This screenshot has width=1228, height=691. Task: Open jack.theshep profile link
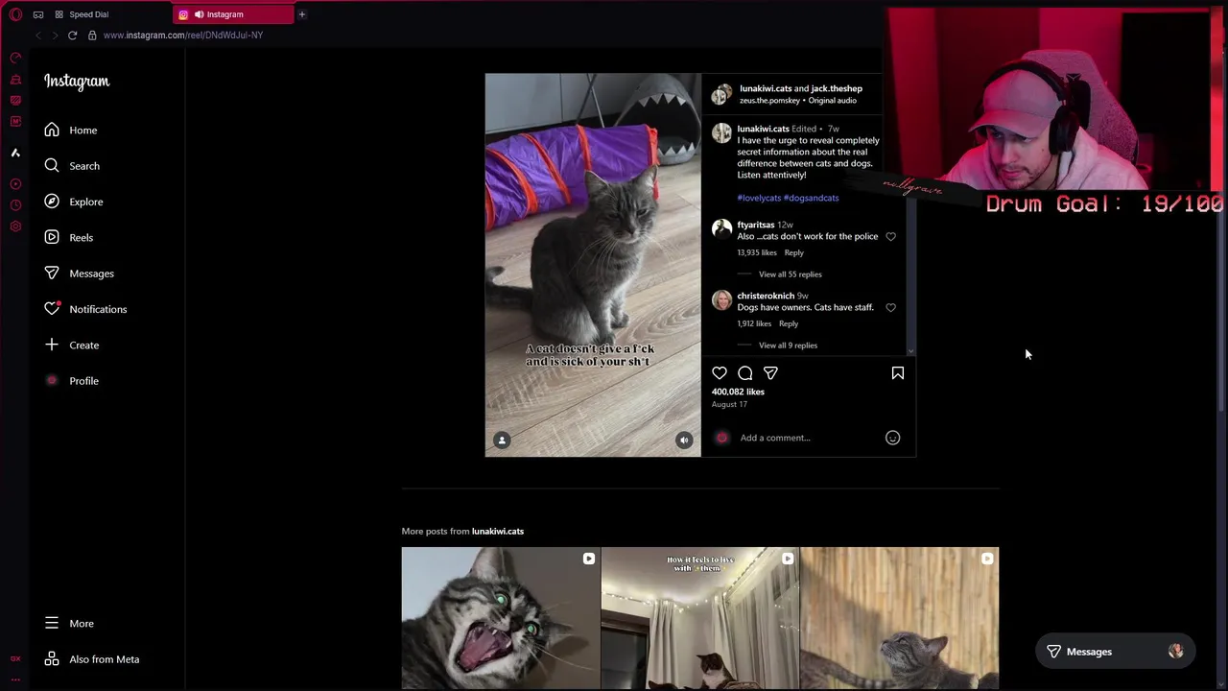pyautogui.click(x=837, y=88)
